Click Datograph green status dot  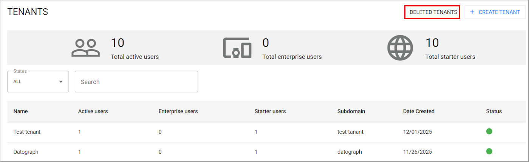pos(489,151)
